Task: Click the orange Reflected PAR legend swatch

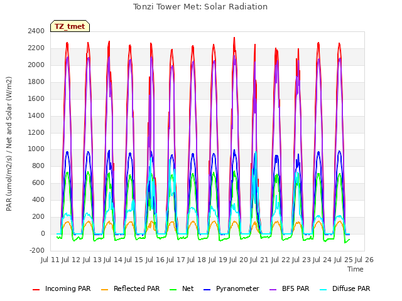Action: pyautogui.click(x=105, y=289)
